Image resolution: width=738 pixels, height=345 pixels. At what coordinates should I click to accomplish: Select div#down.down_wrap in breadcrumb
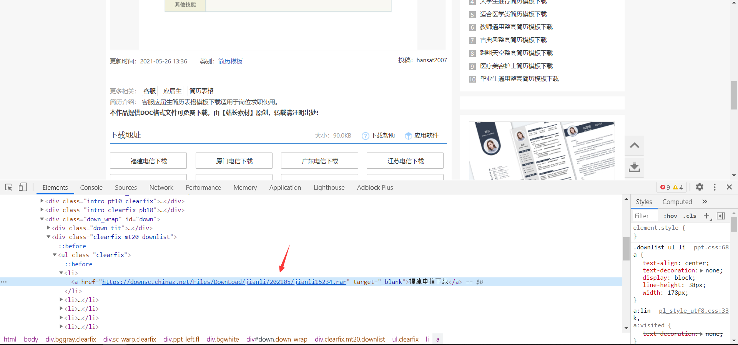[277, 339]
